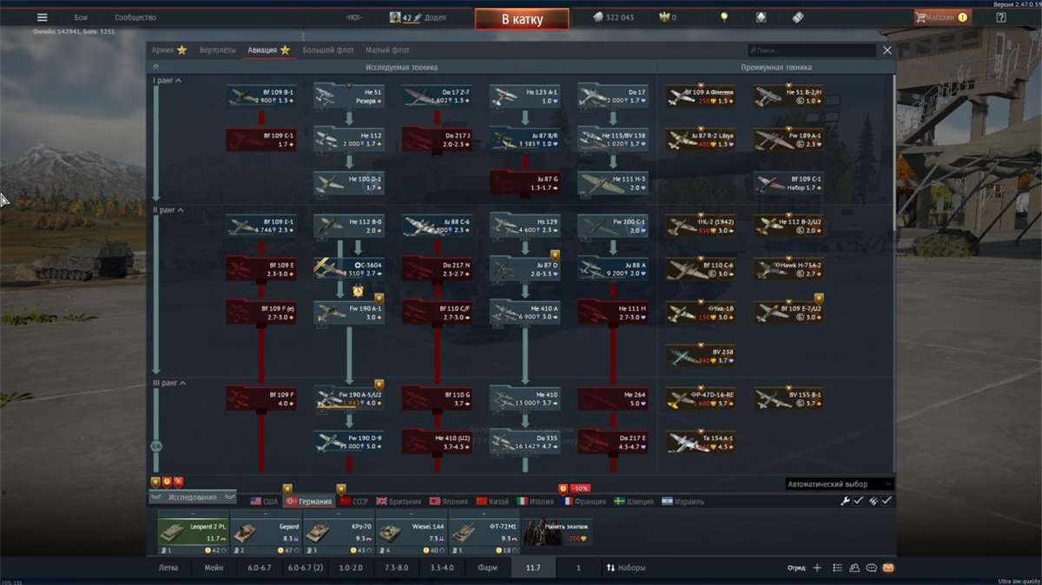Select the Британия nation tab
1042x585 pixels.
pyautogui.click(x=399, y=502)
